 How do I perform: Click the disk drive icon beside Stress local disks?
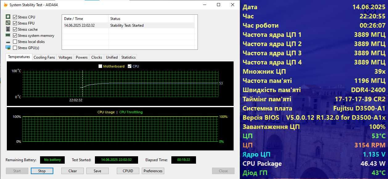pyautogui.click(x=8, y=42)
